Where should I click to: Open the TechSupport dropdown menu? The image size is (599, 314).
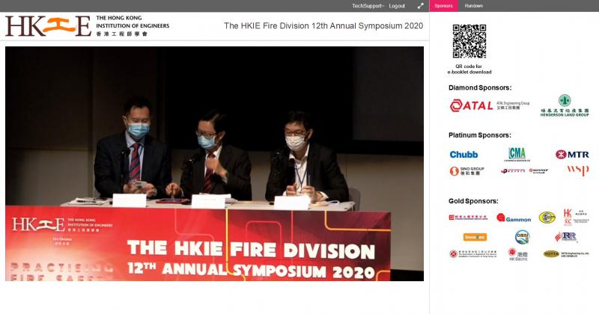click(368, 6)
